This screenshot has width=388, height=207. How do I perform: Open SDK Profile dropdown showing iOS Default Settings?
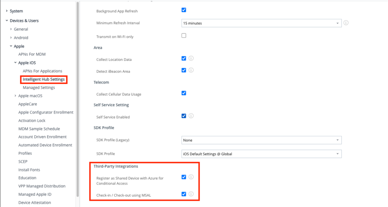coord(261,154)
